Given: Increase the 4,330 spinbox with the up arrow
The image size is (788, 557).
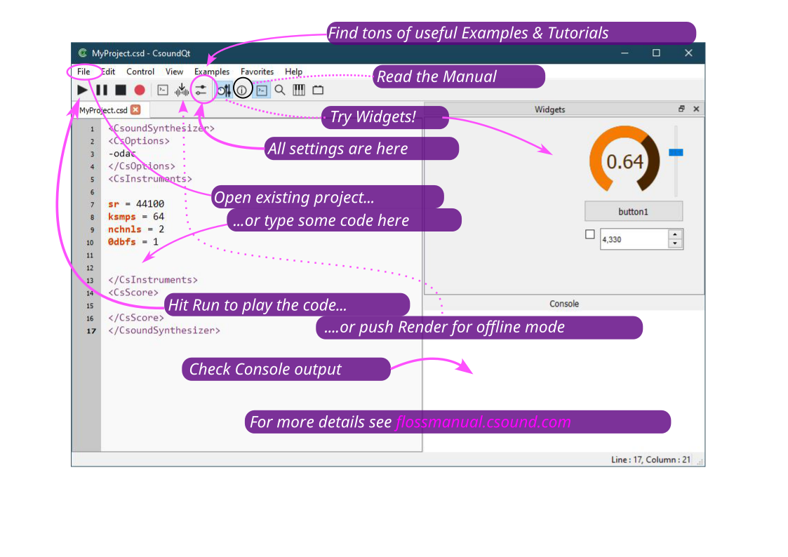Looking at the screenshot, I should tap(675, 234).
